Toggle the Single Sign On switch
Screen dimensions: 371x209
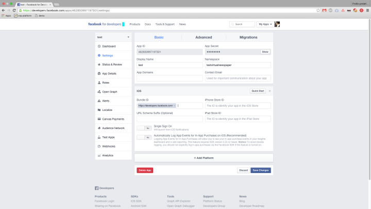[x=144, y=127]
